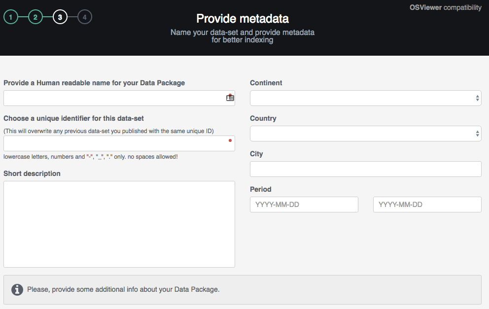This screenshot has width=489, height=309.
Task: Click info icon in notice bar
Action: click(x=17, y=289)
